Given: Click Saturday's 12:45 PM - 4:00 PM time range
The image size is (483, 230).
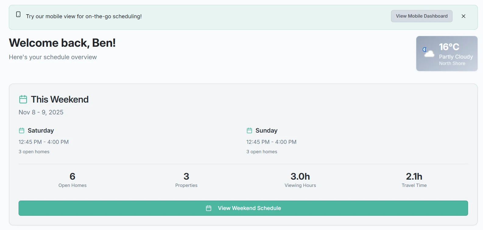Looking at the screenshot, I should tap(44, 142).
